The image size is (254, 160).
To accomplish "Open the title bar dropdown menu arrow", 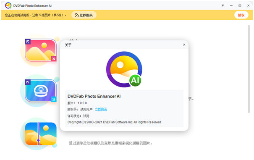I will pos(223,5).
